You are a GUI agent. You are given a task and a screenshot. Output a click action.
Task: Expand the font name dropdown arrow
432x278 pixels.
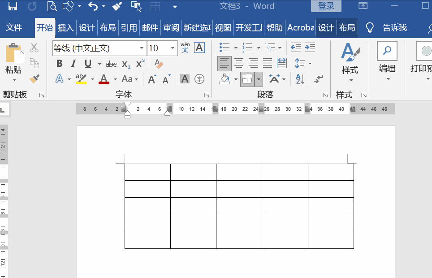tap(142, 48)
